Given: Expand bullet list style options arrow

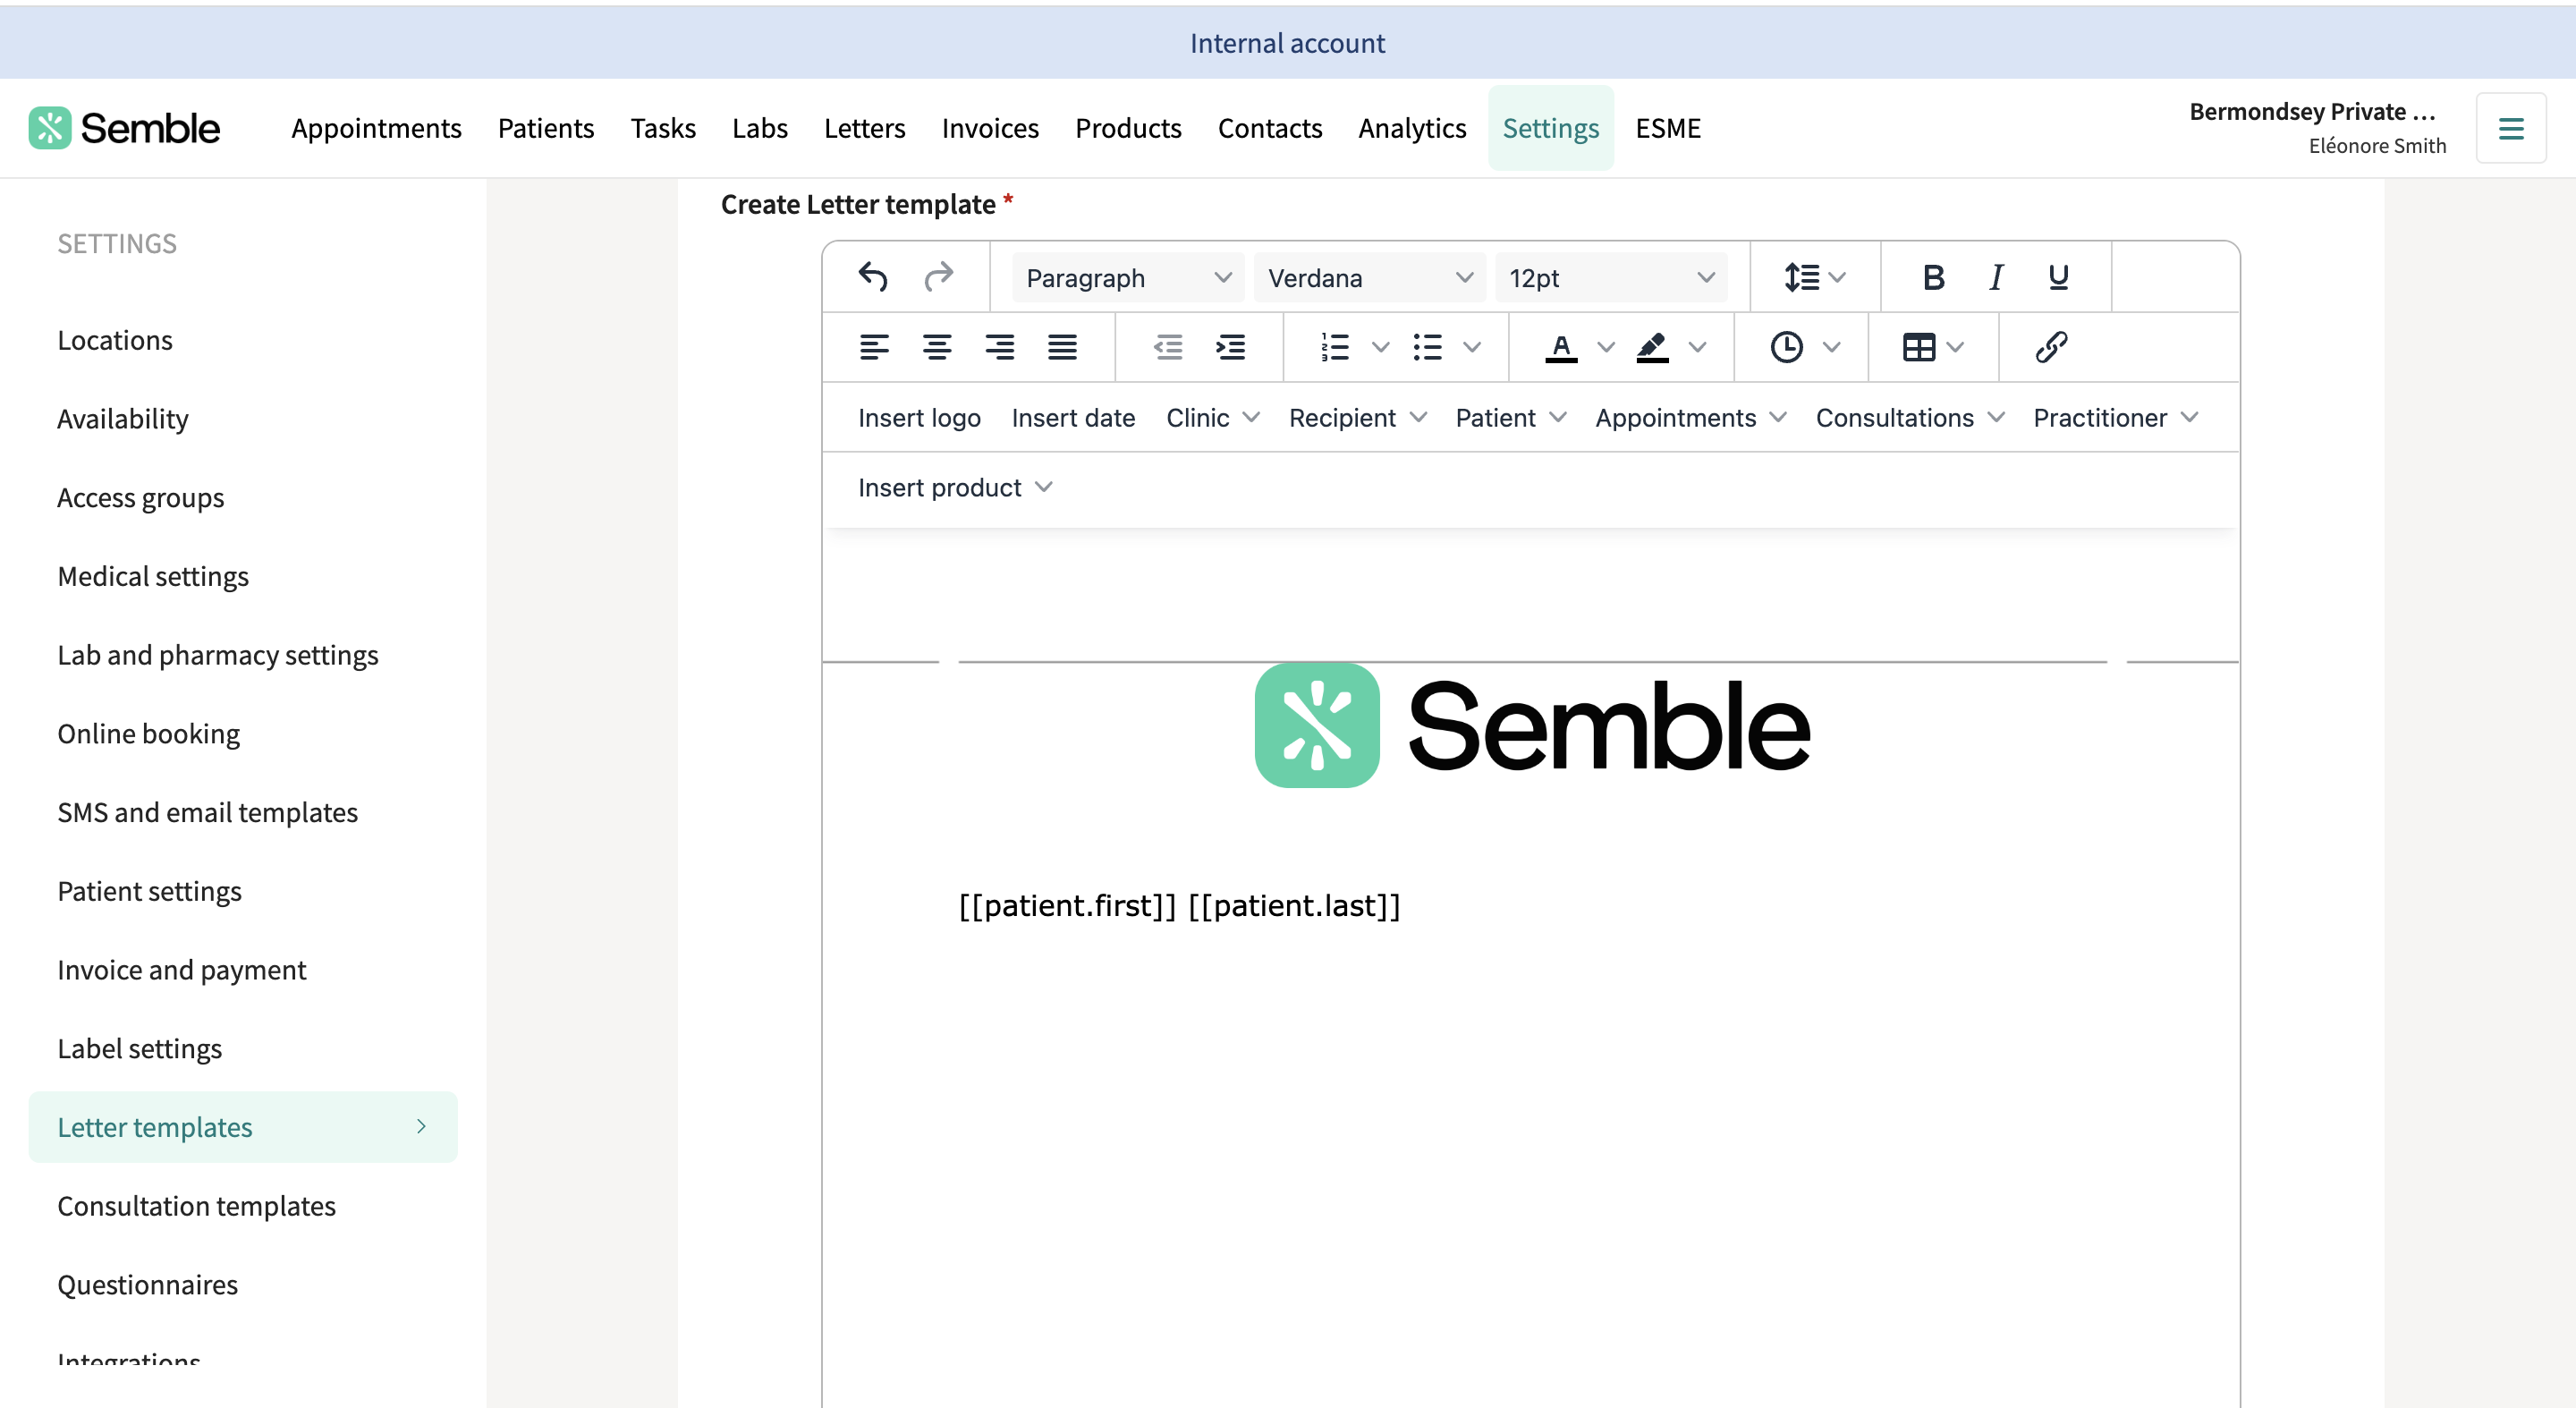Looking at the screenshot, I should [1472, 347].
